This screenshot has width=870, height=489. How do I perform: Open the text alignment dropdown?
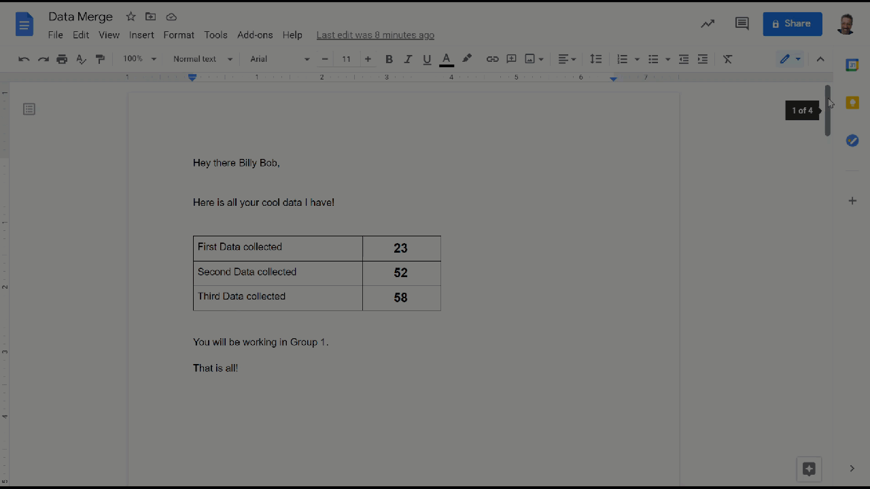(567, 59)
